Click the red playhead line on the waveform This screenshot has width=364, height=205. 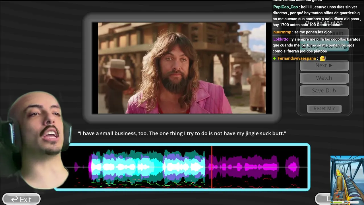coord(212,167)
